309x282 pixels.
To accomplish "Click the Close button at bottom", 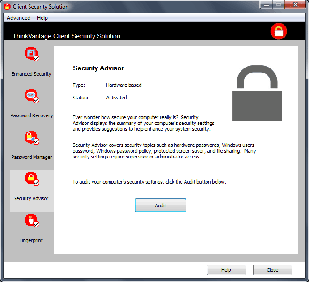I will click(272, 270).
